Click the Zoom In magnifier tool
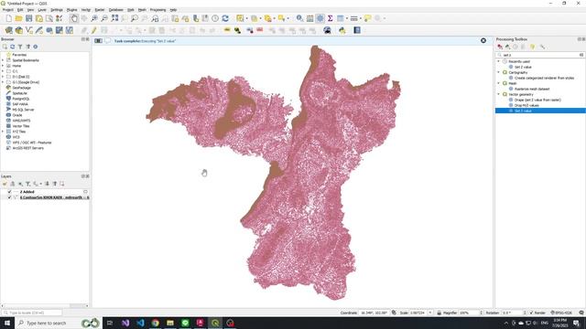Screen dimensions: 586x329 (94, 18)
